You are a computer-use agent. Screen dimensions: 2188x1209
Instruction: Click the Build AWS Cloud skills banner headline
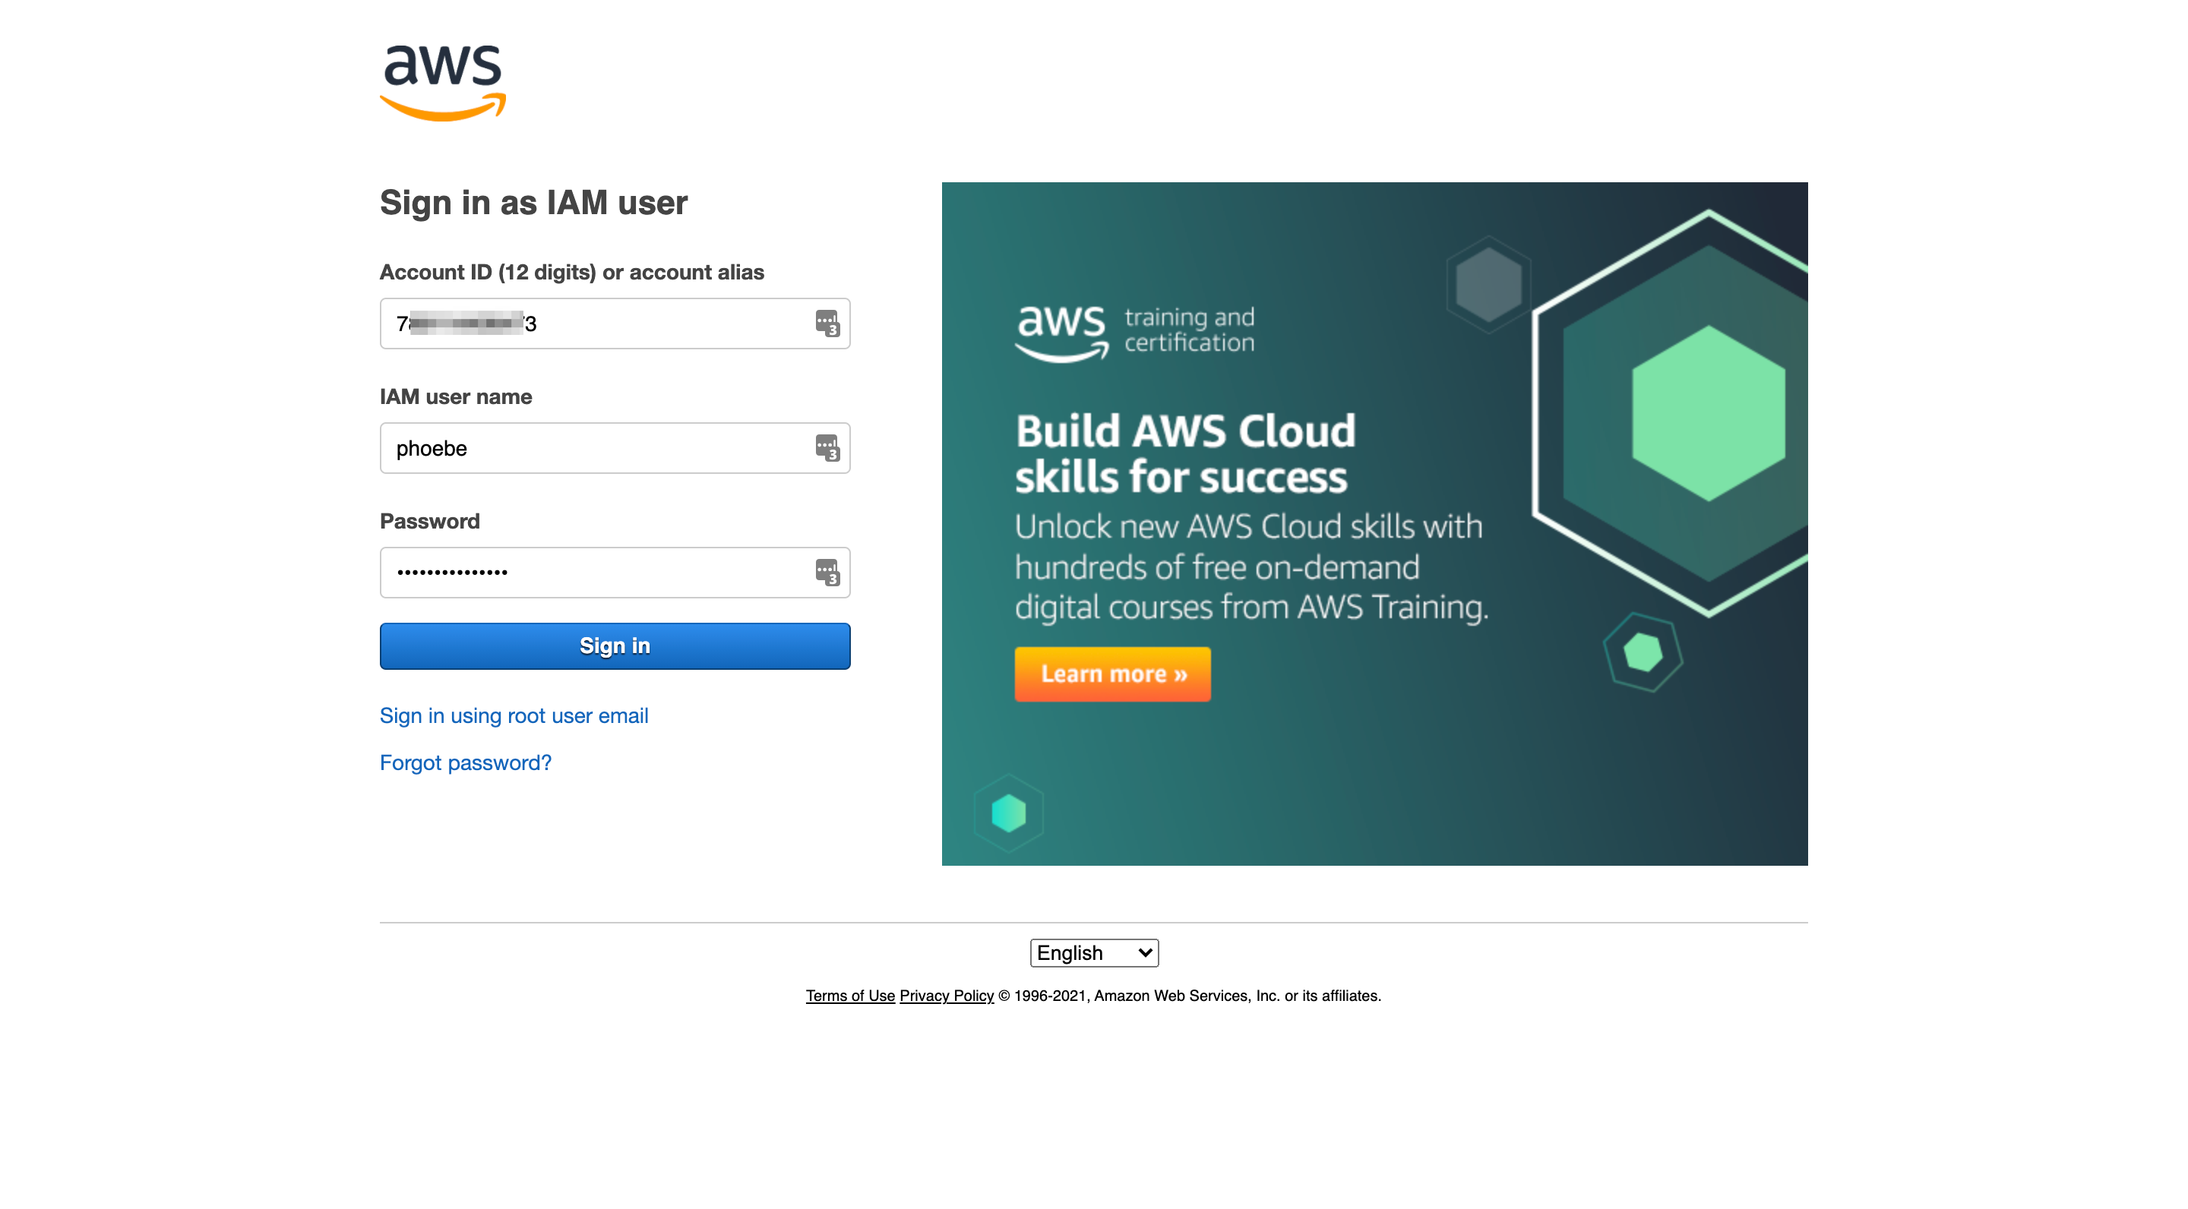tap(1185, 454)
